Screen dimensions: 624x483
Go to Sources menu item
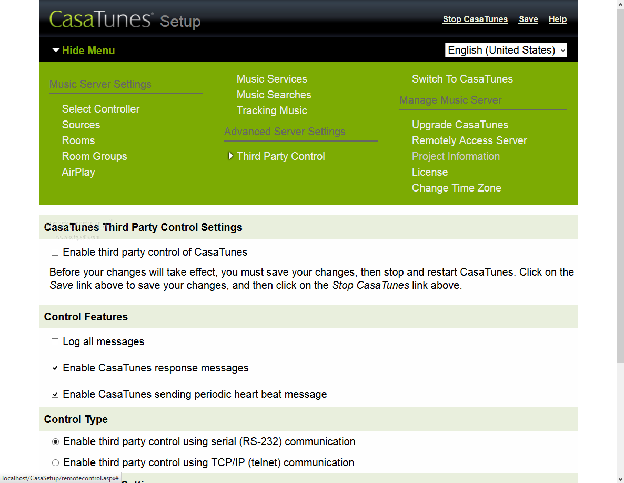(x=81, y=125)
